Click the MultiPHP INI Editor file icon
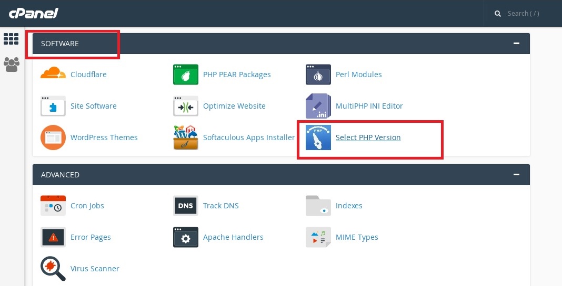This screenshot has height=286, width=562. 318,106
